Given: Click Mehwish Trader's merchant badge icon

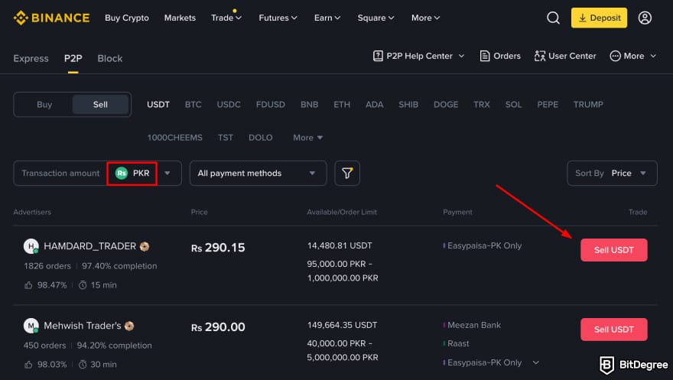Looking at the screenshot, I should coord(129,326).
